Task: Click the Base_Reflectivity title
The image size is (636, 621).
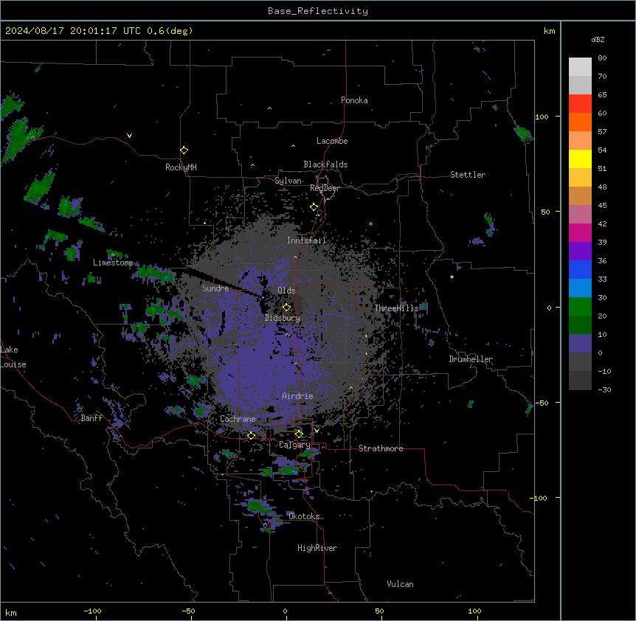Action: pos(318,11)
